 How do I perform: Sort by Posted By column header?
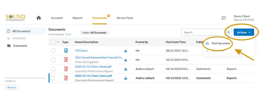tap(142, 42)
